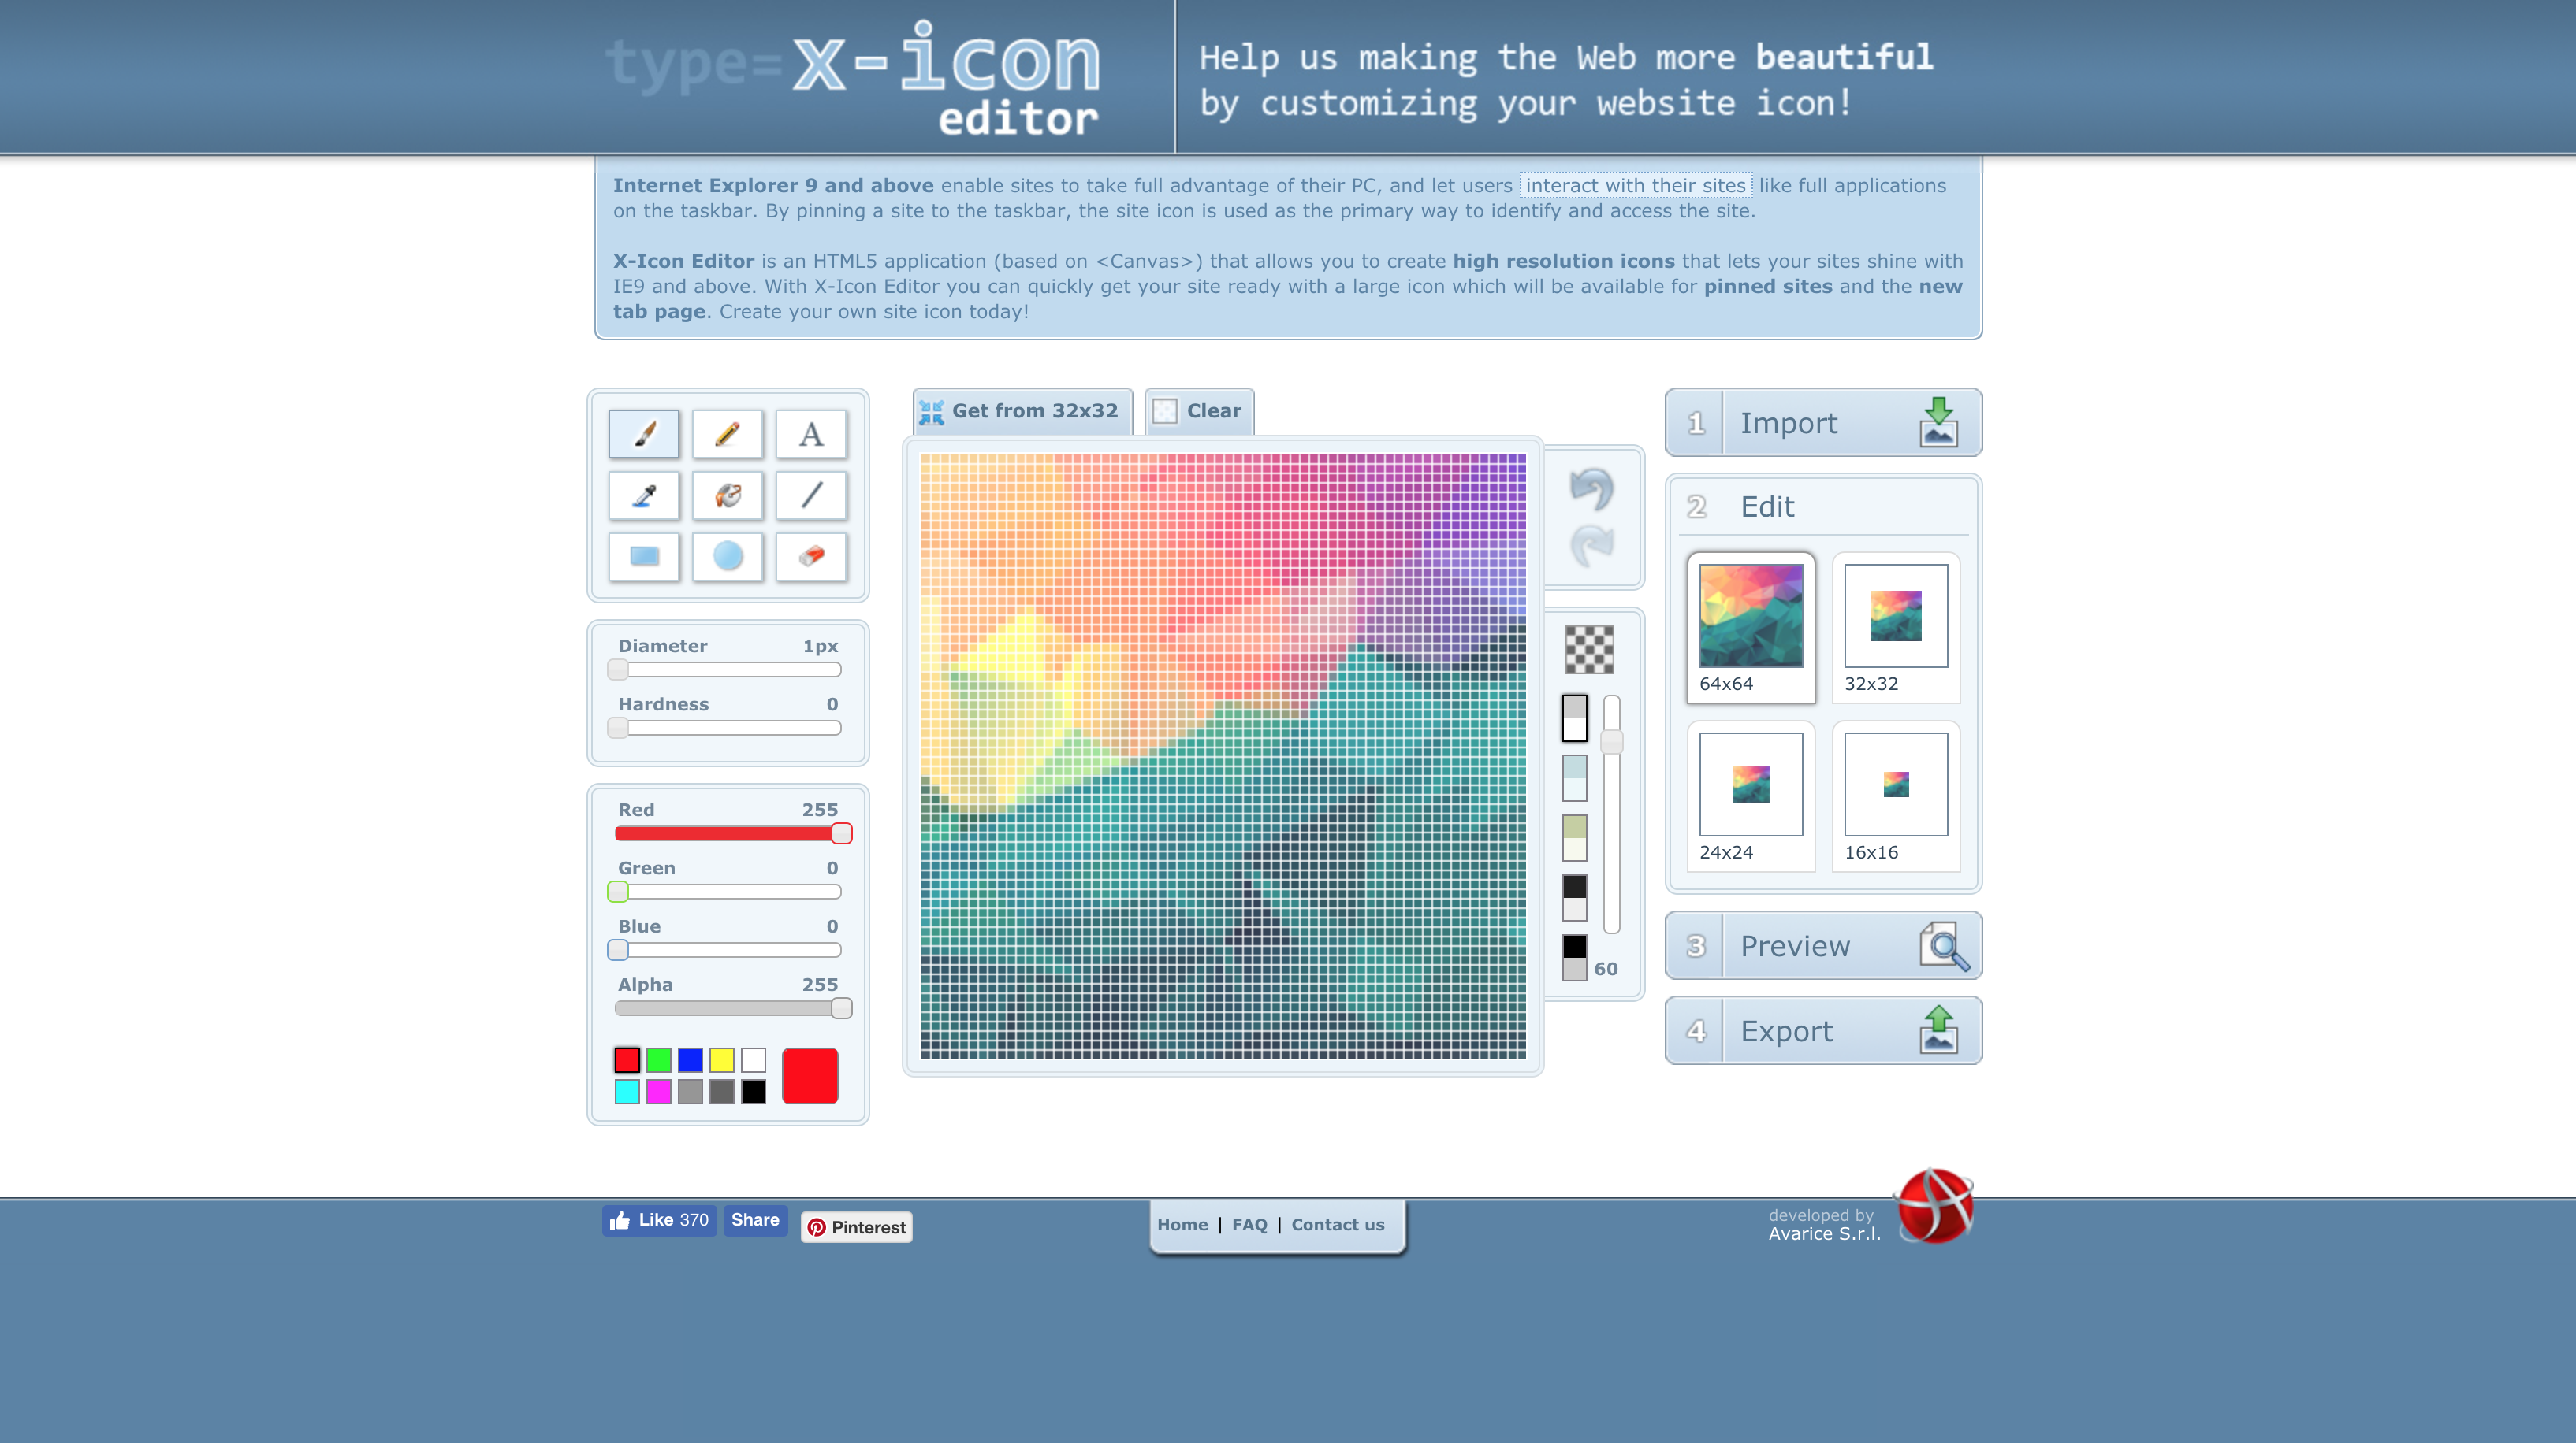Select the Ellipse shape tool
Viewport: 2576px width, 1443px height.
click(x=727, y=557)
